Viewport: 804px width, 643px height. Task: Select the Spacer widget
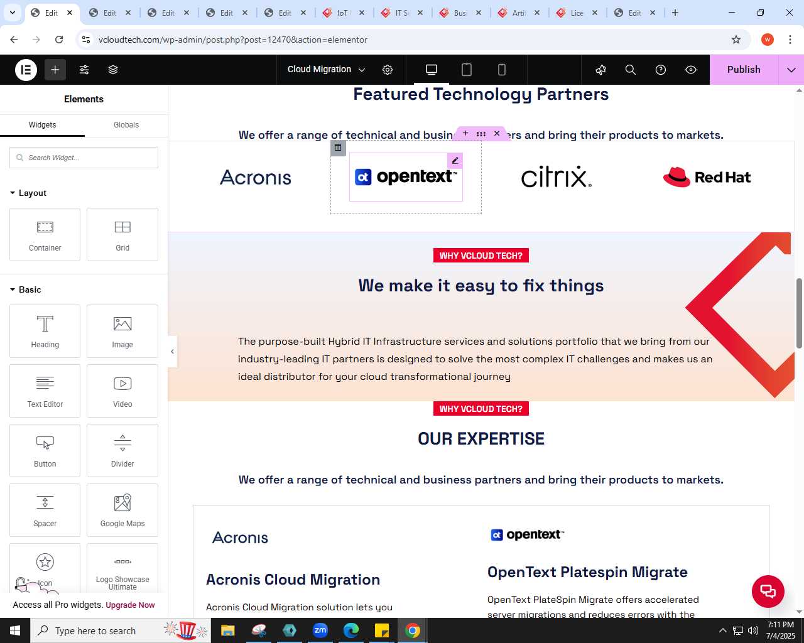pyautogui.click(x=45, y=511)
